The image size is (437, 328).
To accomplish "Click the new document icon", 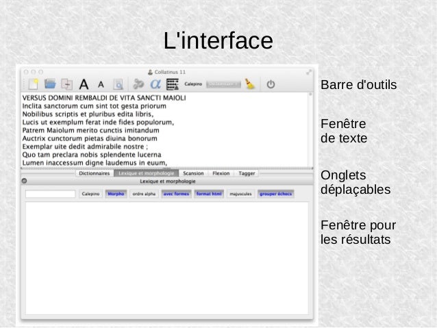I will (x=33, y=84).
